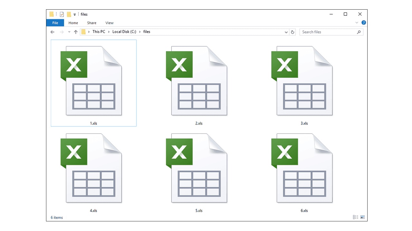Open the Customize Quick Access Toolbar dropdown
Image resolution: width=412 pixels, height=231 pixels.
[75, 14]
